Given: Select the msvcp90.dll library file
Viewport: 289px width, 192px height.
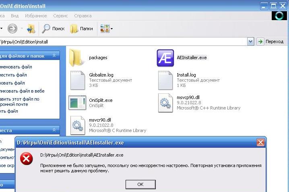Looking at the screenshot, I should 165,103.
